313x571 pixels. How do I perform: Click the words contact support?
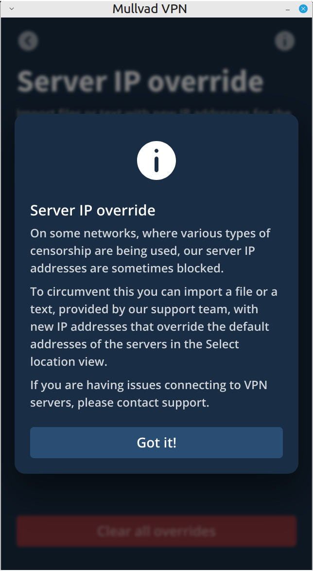click(x=162, y=402)
